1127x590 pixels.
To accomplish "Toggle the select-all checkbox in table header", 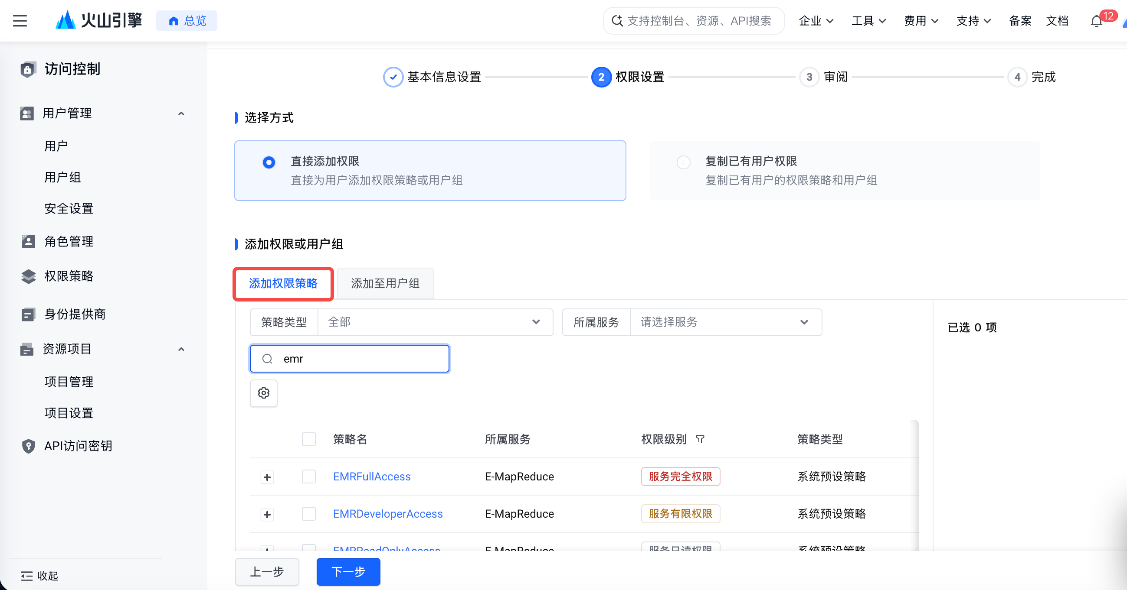I will pos(309,439).
